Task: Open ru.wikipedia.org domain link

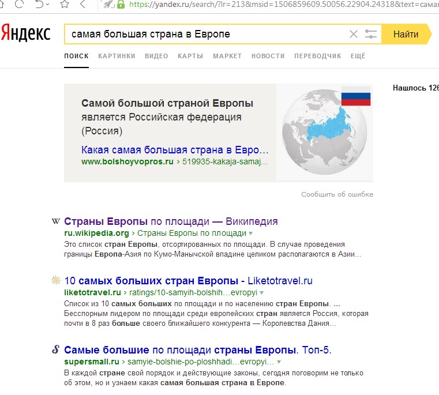Action: pyautogui.click(x=96, y=233)
